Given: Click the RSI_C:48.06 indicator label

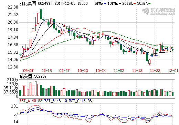Looking at the screenshot, I should click(80, 101).
